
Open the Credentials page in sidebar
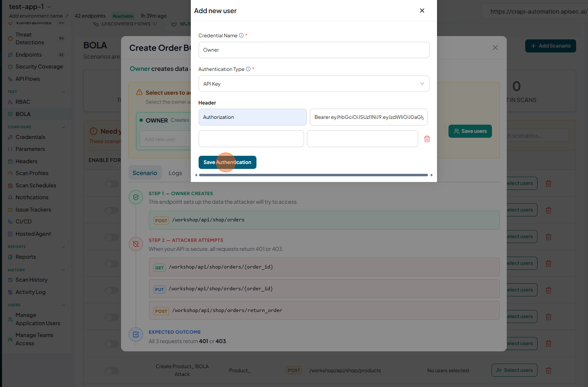30,137
